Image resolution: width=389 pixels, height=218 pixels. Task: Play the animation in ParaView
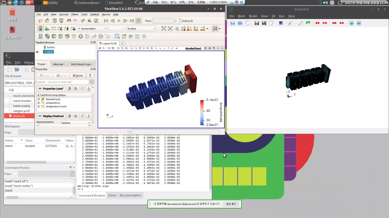pyautogui.click(x=119, y=21)
